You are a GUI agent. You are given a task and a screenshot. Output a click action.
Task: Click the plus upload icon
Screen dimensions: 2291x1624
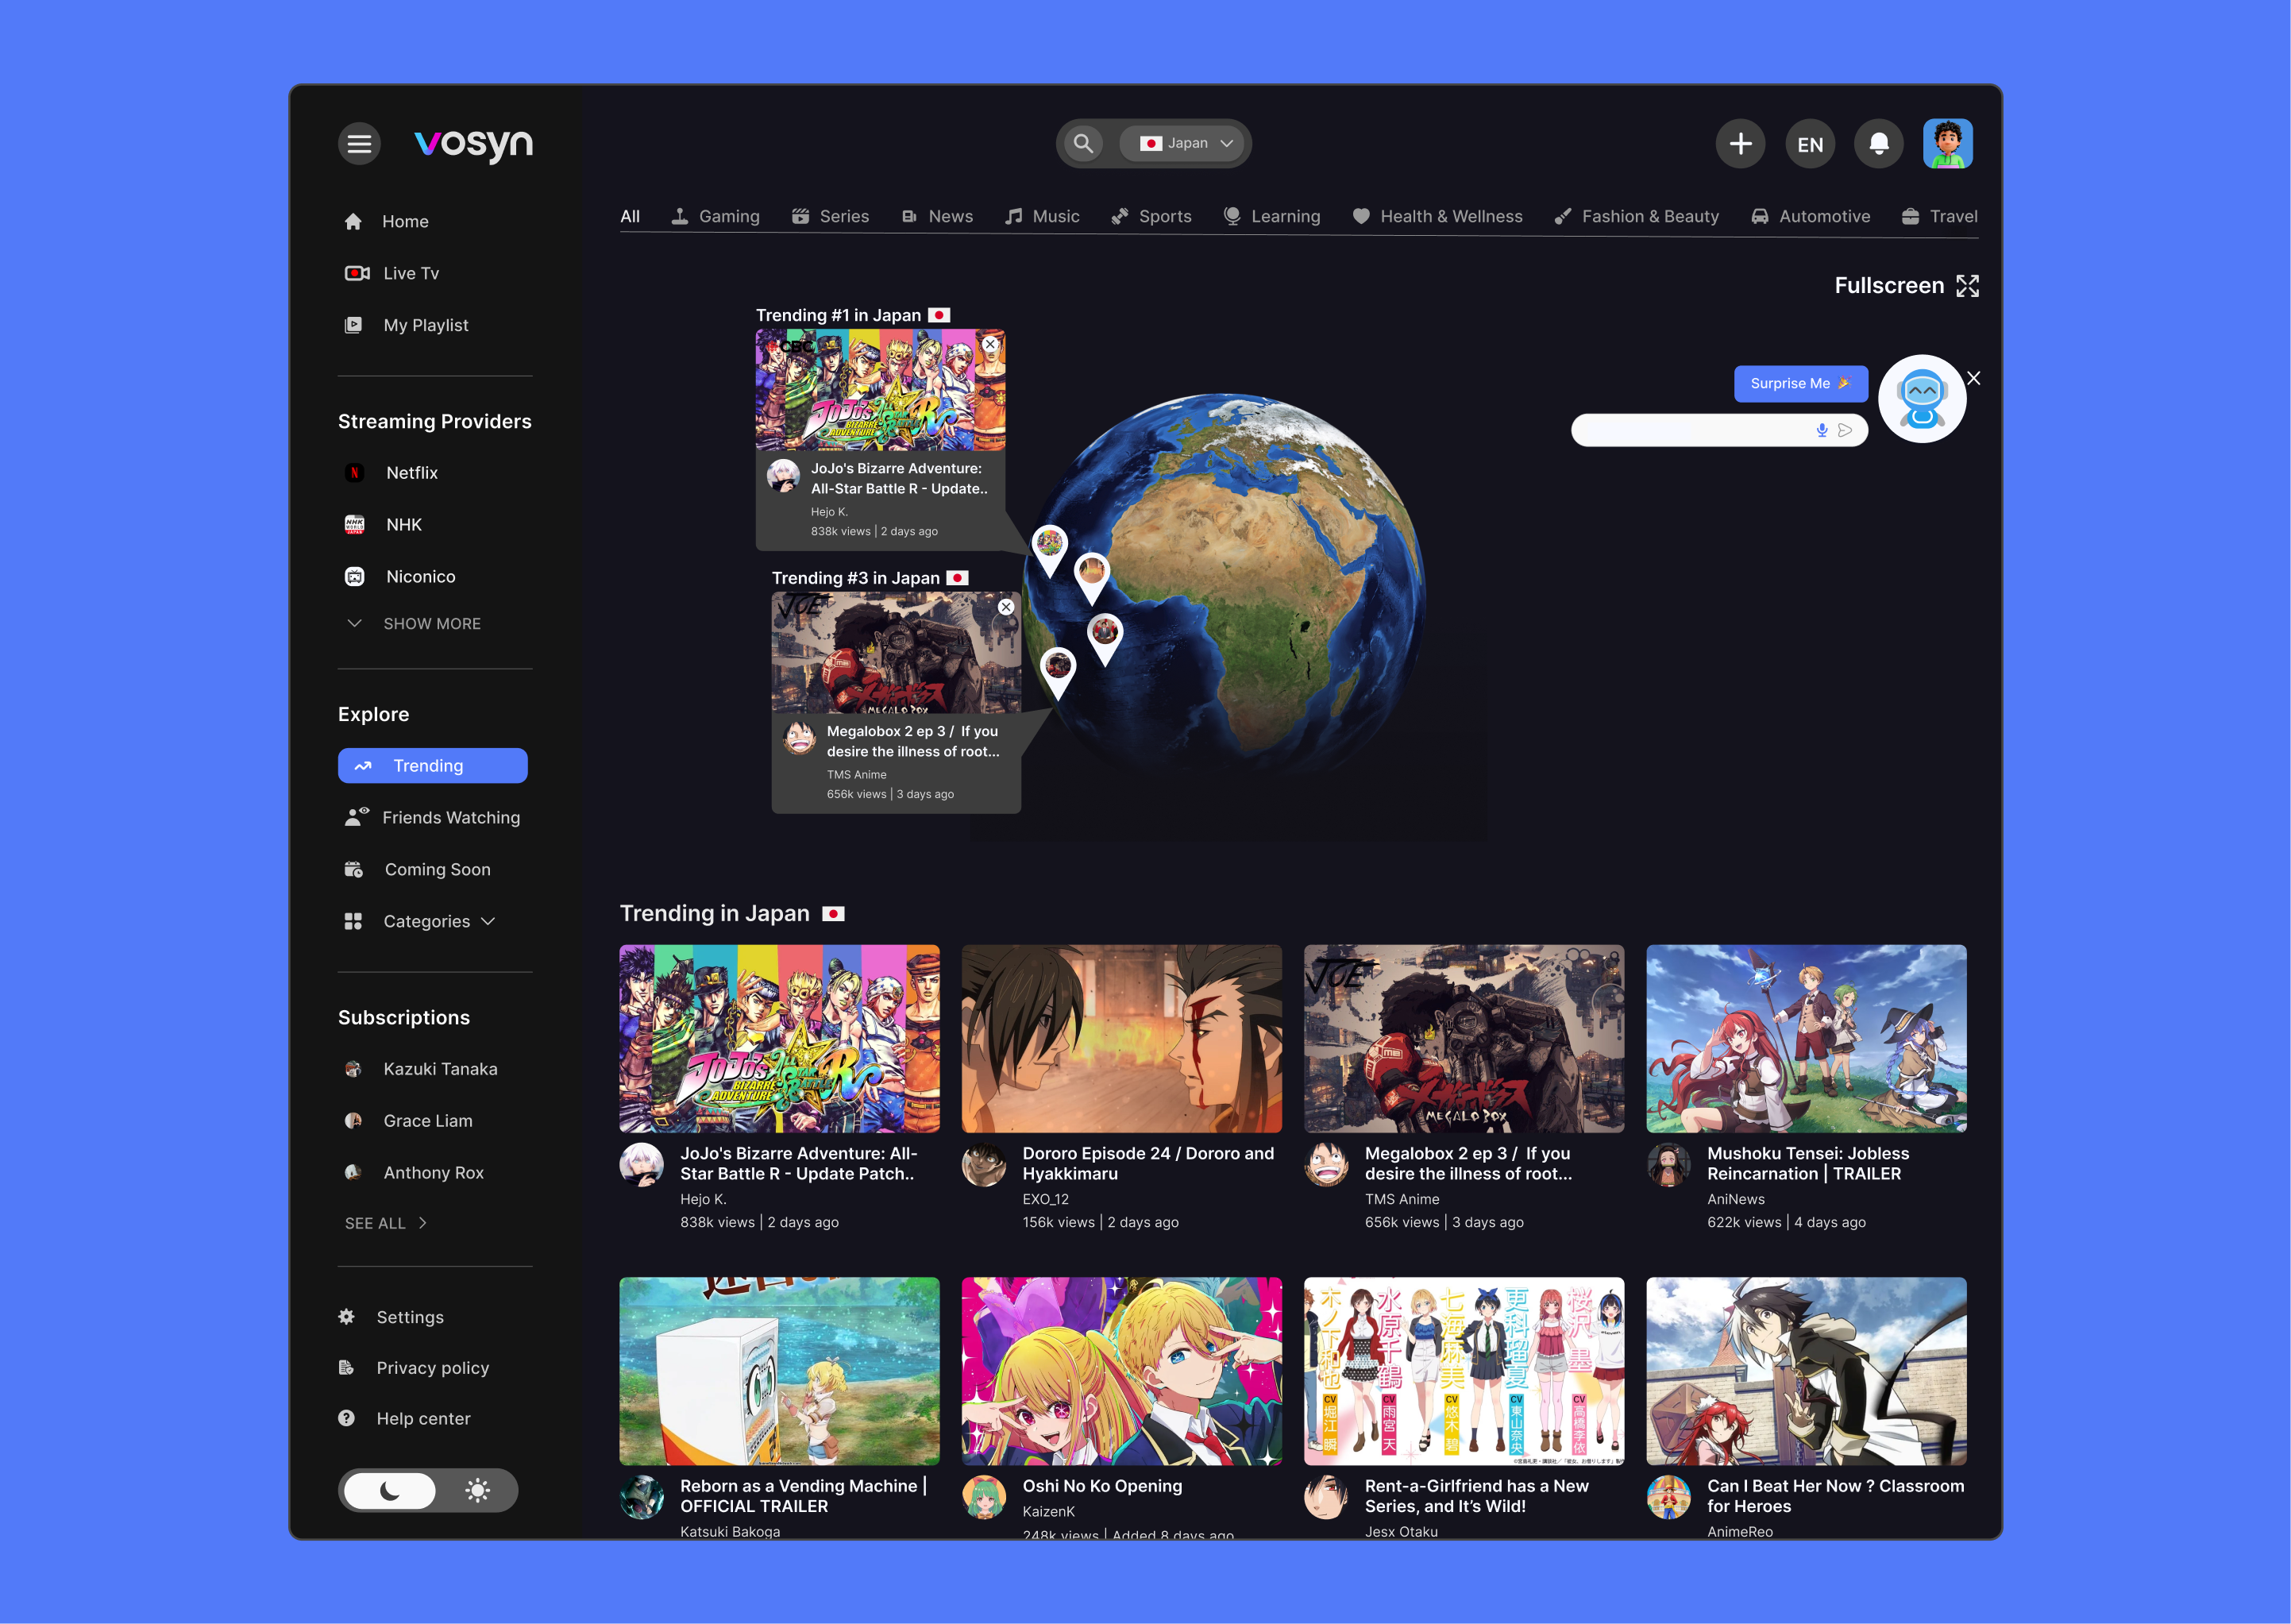(1740, 144)
